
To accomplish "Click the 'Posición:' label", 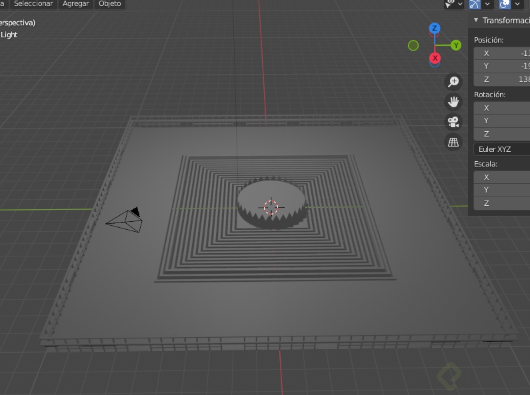I will pyautogui.click(x=489, y=40).
